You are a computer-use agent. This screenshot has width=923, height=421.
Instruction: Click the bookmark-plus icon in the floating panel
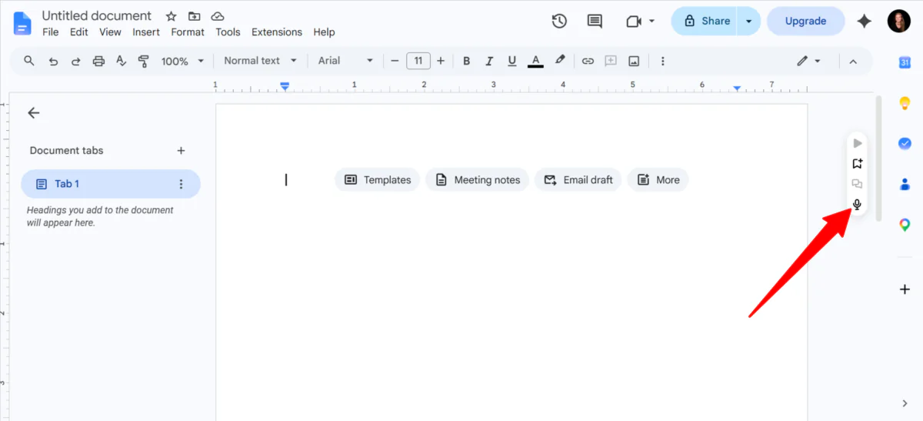coord(857,163)
